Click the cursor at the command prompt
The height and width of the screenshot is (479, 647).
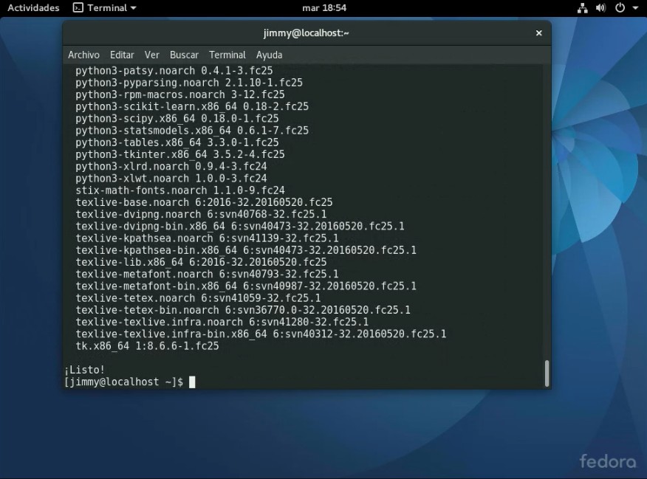[x=192, y=382]
